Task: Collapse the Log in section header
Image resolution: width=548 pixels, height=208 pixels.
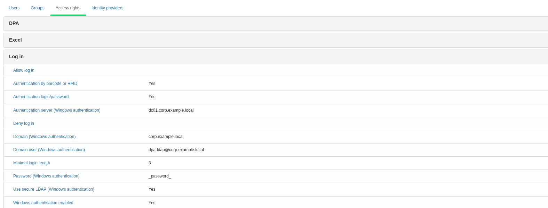Action: click(276, 57)
